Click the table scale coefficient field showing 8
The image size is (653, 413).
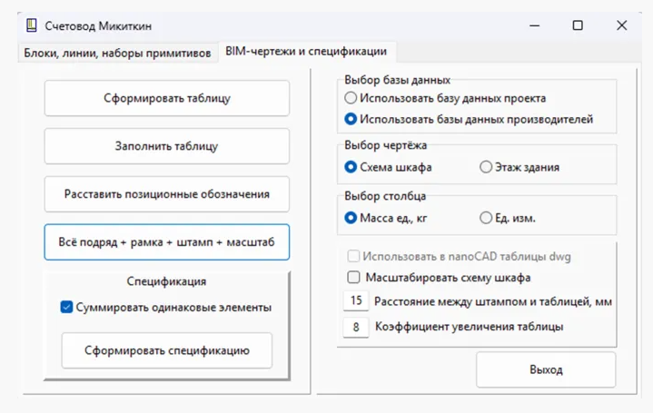(356, 327)
